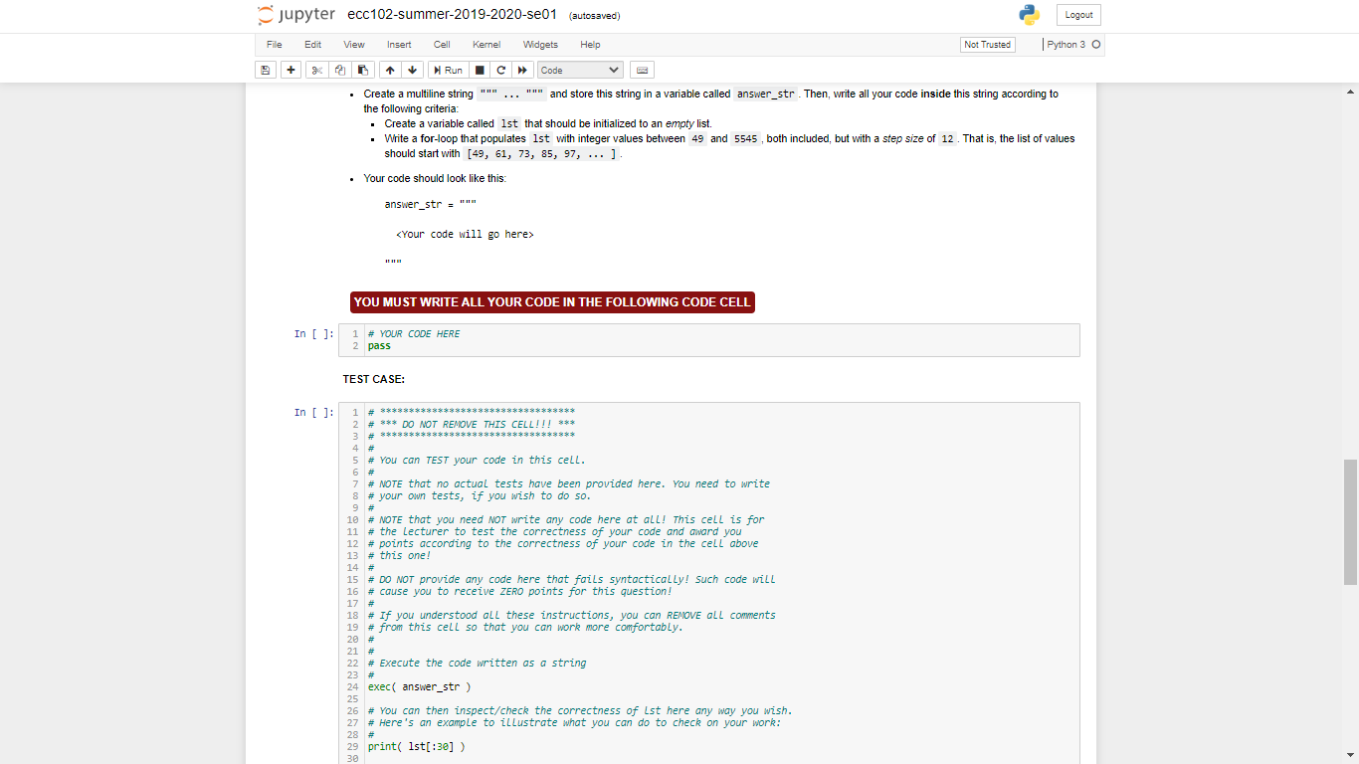Interrupt the kernel with the stop icon
Image resolution: width=1359 pixels, height=764 pixels.
pos(479,70)
